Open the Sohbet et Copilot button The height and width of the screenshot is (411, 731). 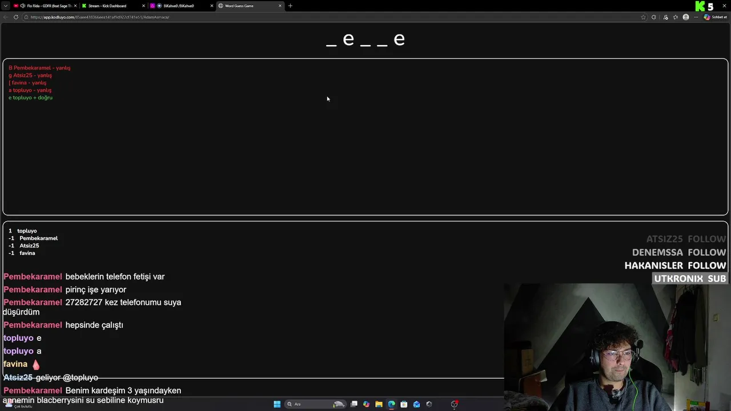point(715,17)
